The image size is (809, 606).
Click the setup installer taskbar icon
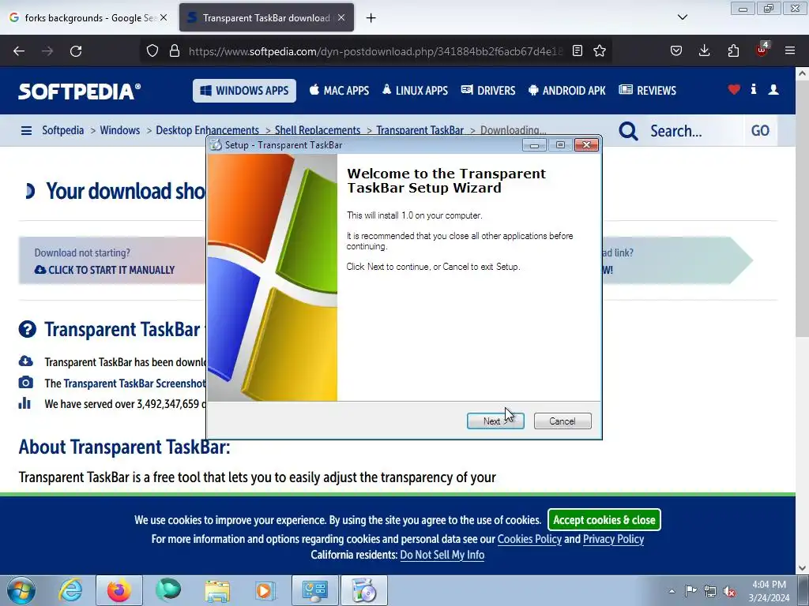pyautogui.click(x=363, y=590)
